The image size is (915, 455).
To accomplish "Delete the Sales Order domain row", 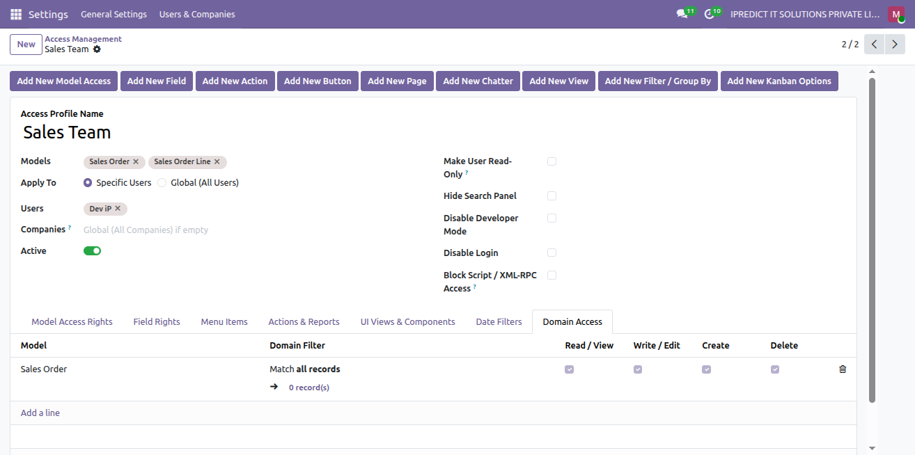I will click(843, 369).
